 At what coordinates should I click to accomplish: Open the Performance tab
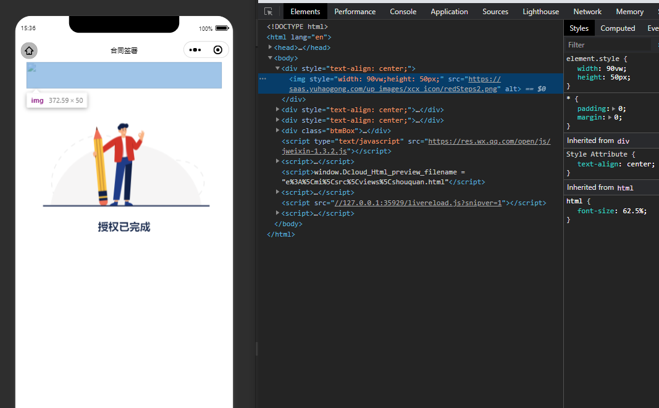click(x=355, y=12)
